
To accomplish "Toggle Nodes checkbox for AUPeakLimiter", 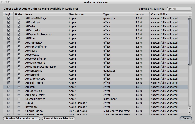I will pos(19,83).
